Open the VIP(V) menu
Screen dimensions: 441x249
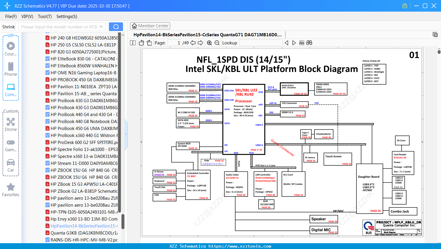point(27,16)
